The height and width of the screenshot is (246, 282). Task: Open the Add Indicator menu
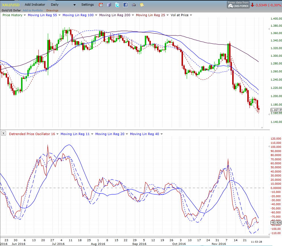click(35, 5)
